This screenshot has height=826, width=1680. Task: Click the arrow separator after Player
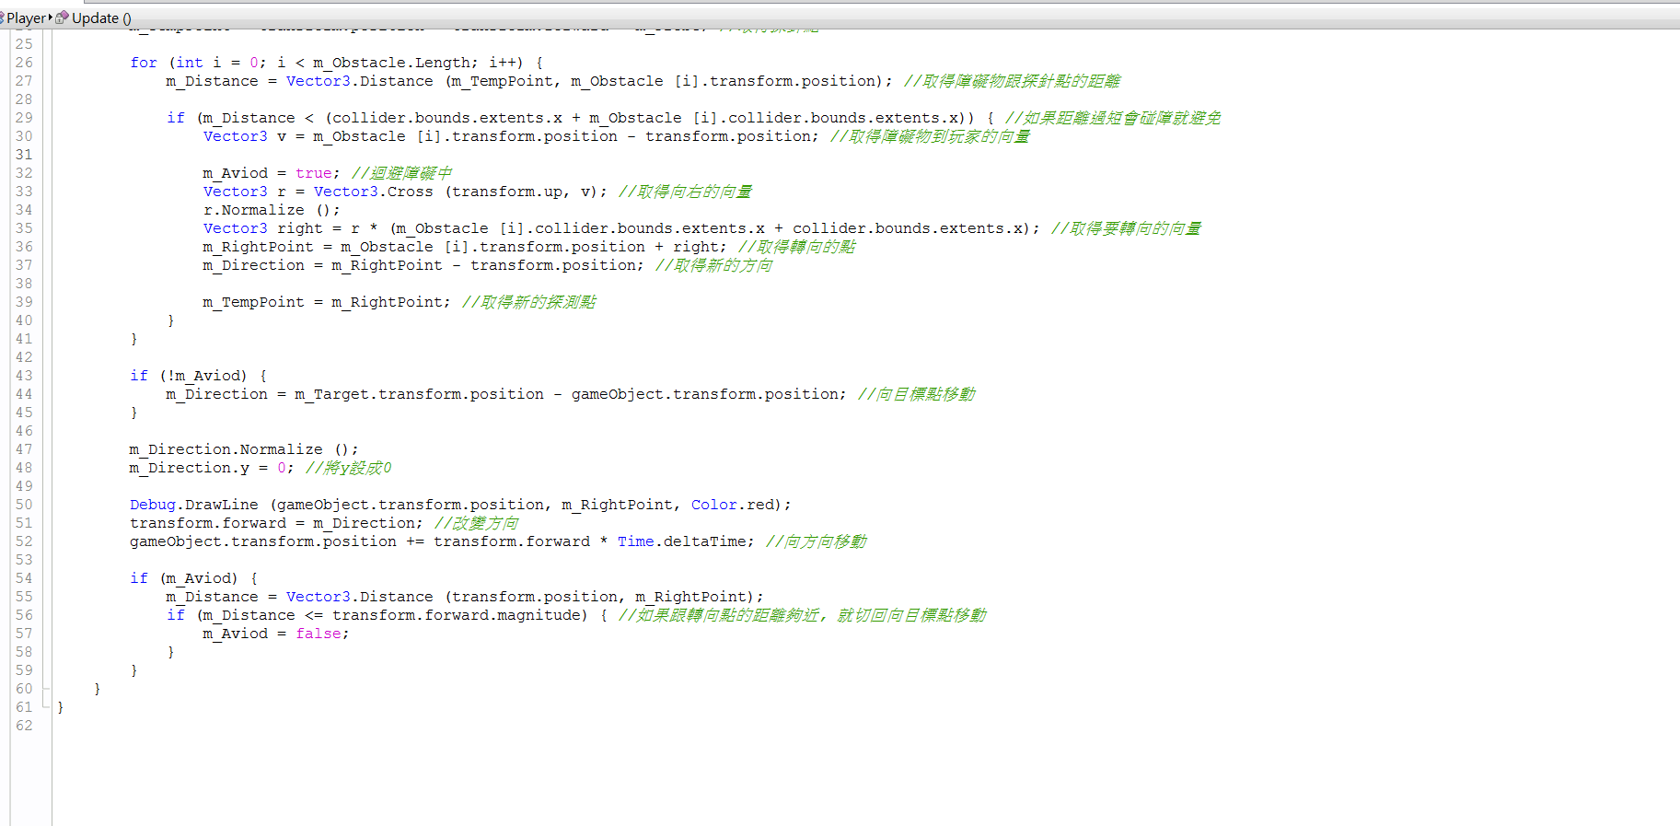click(x=51, y=17)
